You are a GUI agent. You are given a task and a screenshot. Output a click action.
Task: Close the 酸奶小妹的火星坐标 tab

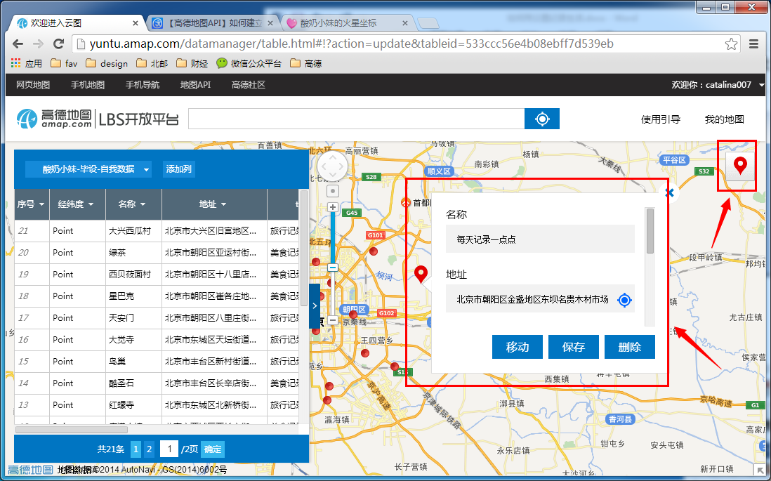(x=405, y=23)
